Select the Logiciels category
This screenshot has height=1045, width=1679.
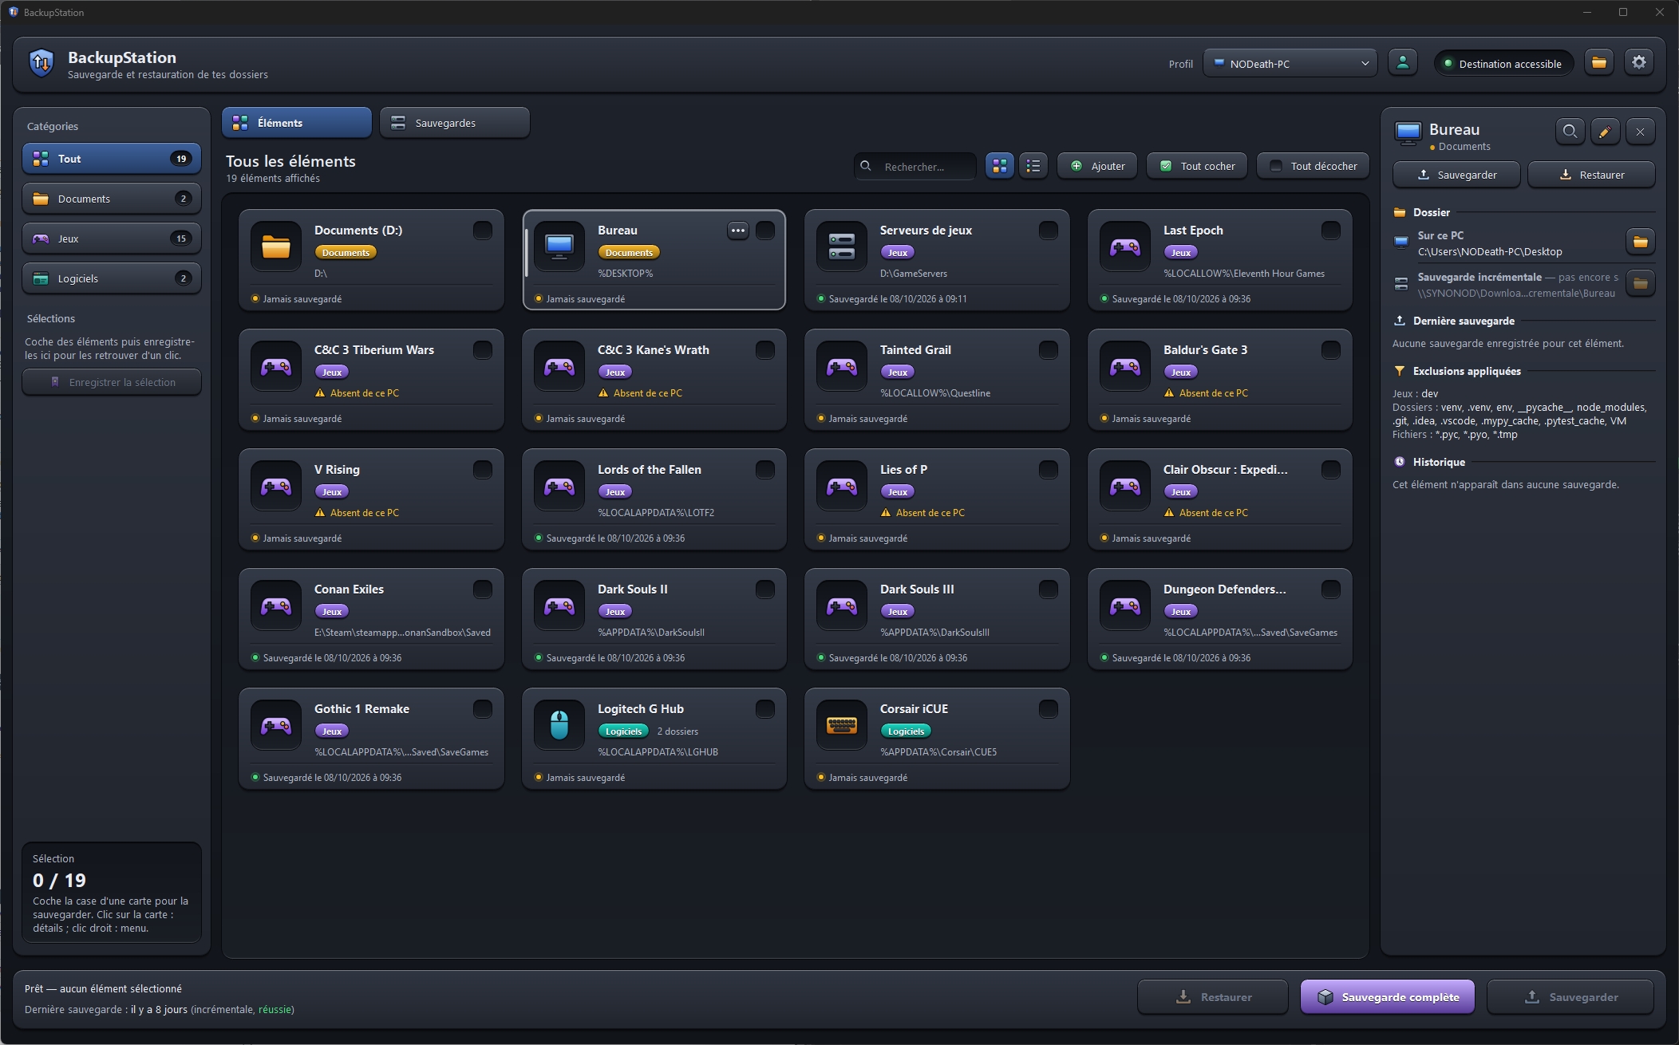tap(112, 278)
